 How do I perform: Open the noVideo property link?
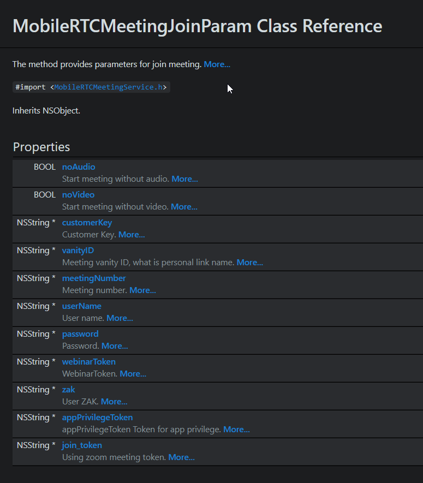(78, 195)
